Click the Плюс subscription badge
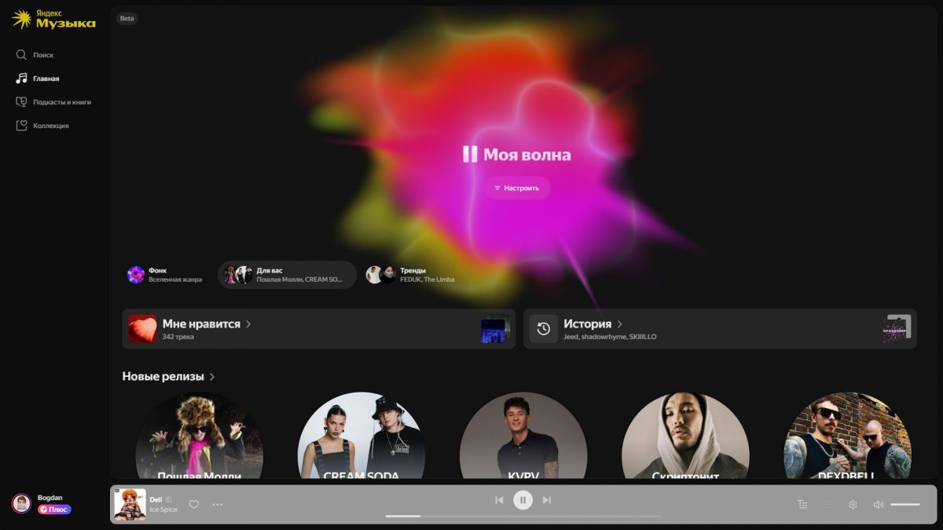The width and height of the screenshot is (943, 530). [x=54, y=510]
